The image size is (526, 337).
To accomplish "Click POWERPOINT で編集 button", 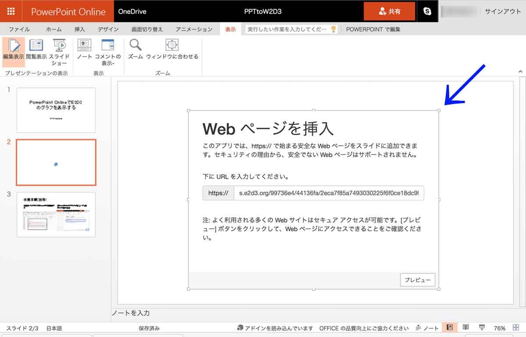I will point(373,29).
